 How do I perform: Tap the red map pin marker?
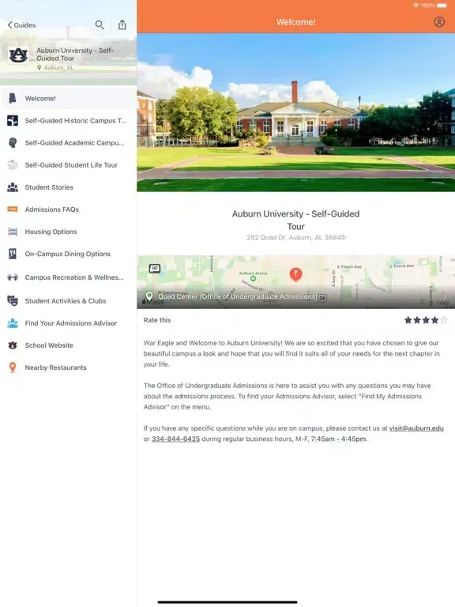pos(295,274)
